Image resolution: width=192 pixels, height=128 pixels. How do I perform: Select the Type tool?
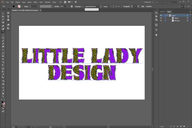coord(3,32)
